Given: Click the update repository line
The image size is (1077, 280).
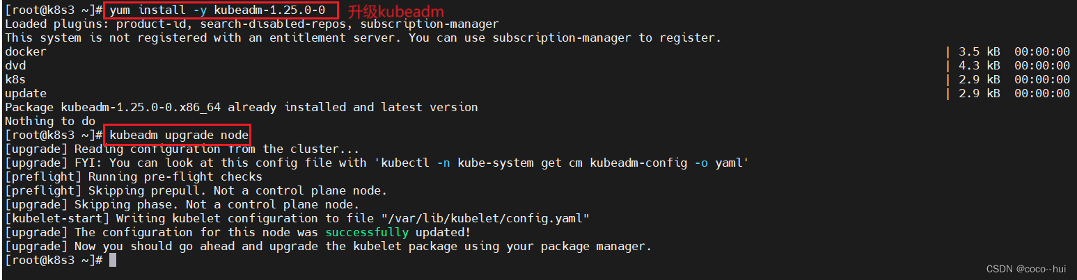Looking at the screenshot, I should pos(26,94).
